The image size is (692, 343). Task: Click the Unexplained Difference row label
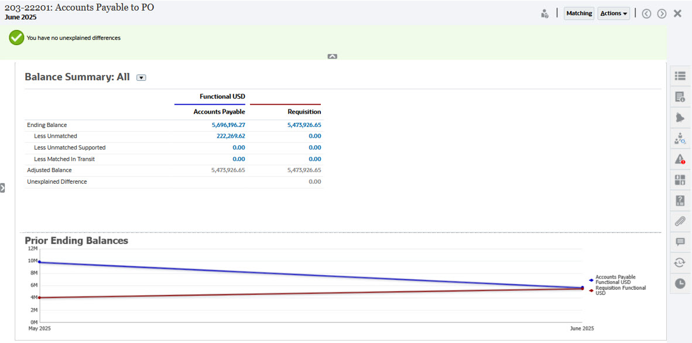tap(57, 181)
